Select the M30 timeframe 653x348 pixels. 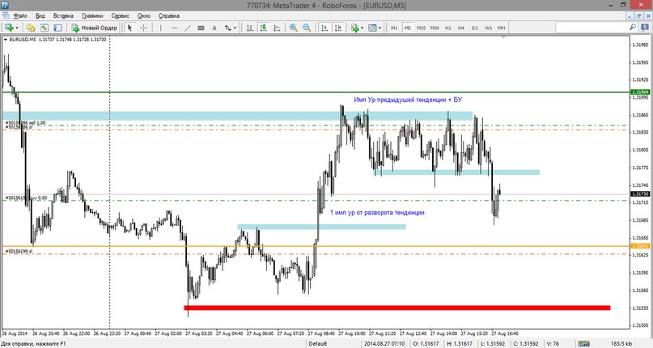435,28
